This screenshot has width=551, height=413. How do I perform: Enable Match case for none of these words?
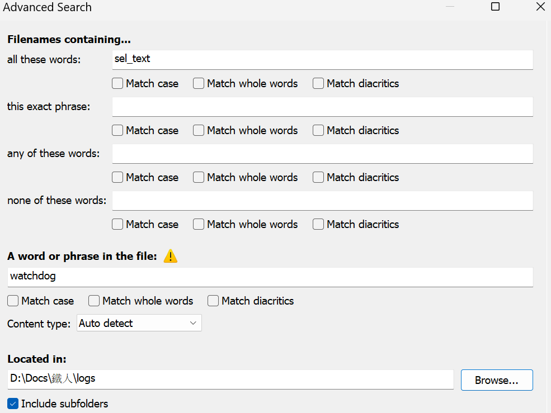[117, 225]
